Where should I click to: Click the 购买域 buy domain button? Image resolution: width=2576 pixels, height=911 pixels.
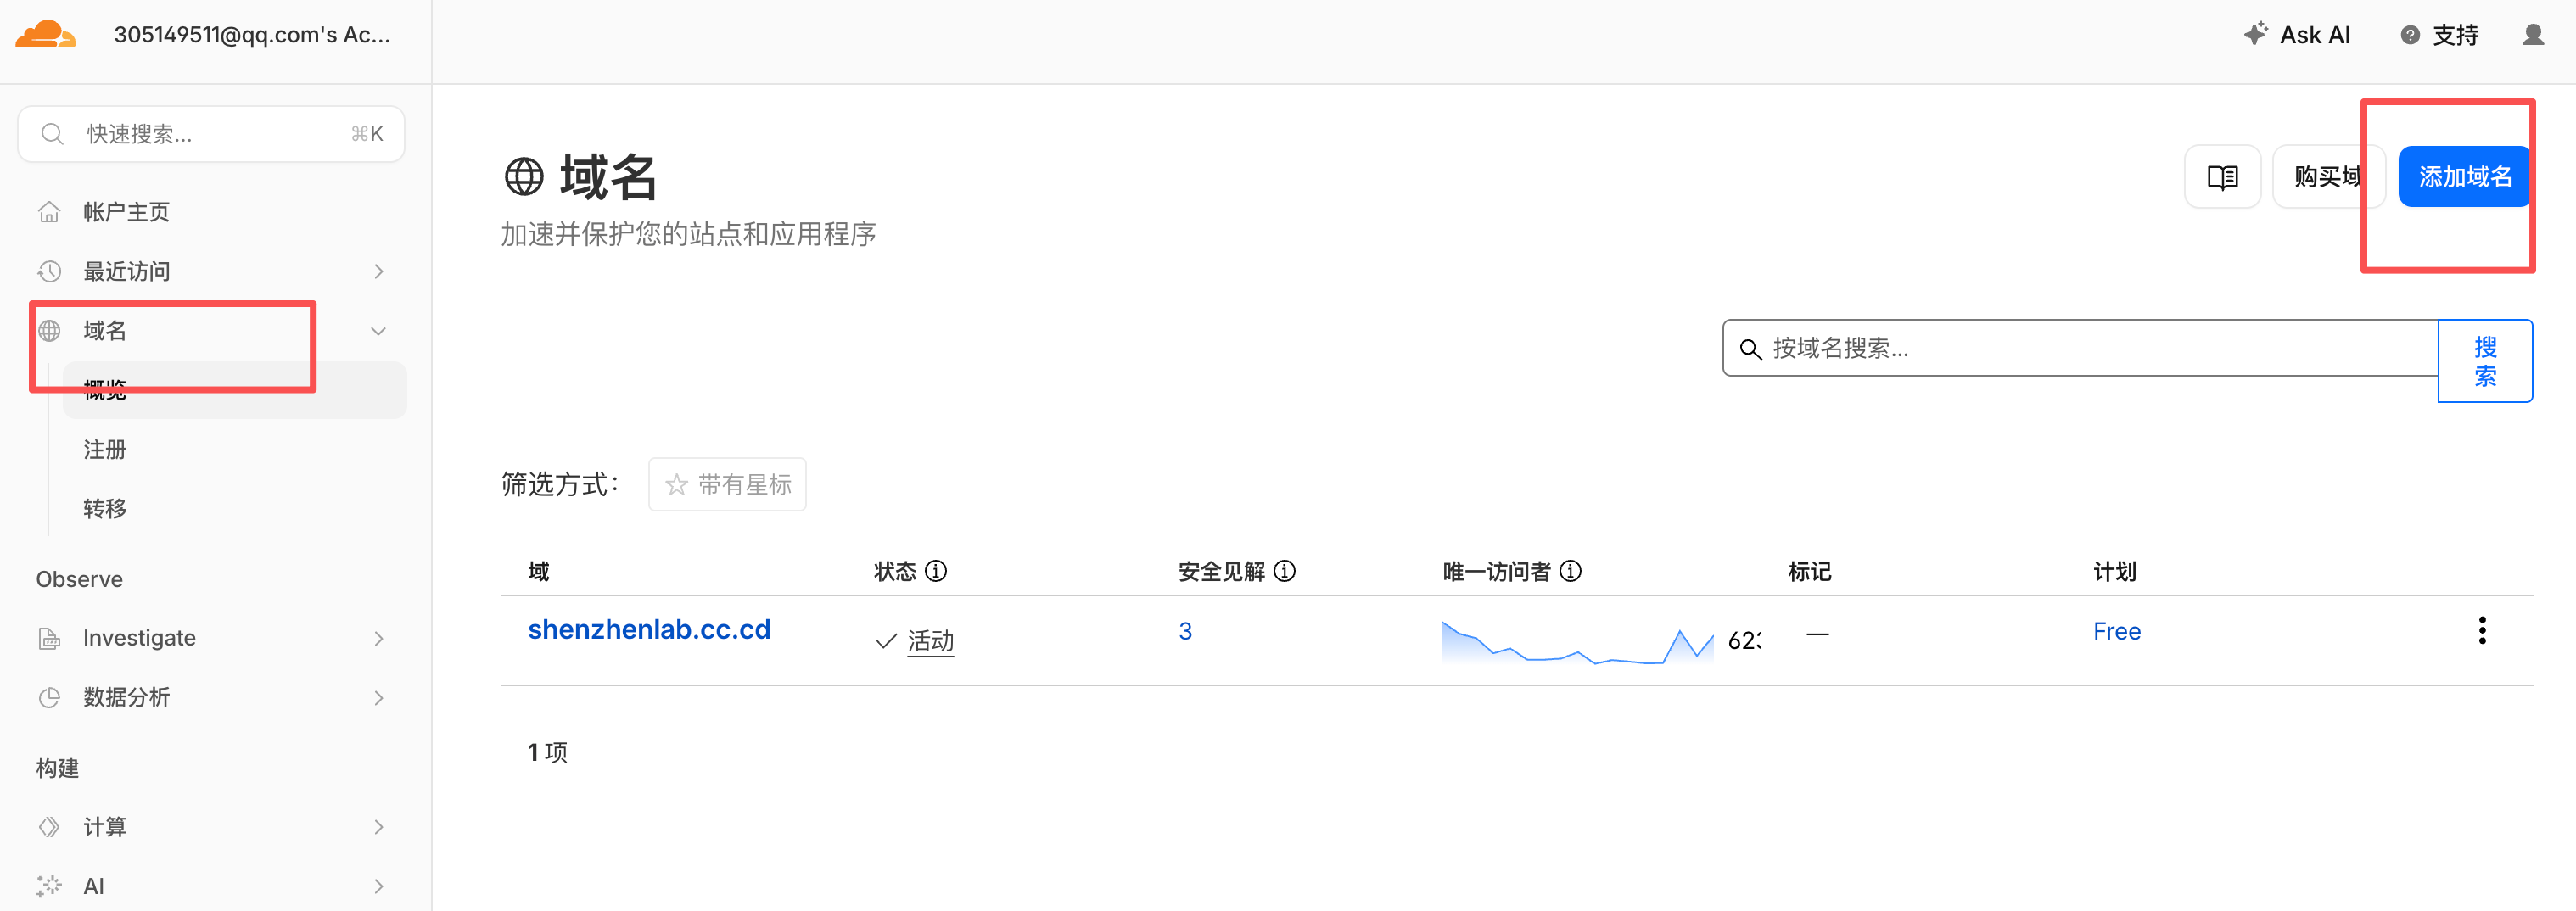pyautogui.click(x=2328, y=177)
